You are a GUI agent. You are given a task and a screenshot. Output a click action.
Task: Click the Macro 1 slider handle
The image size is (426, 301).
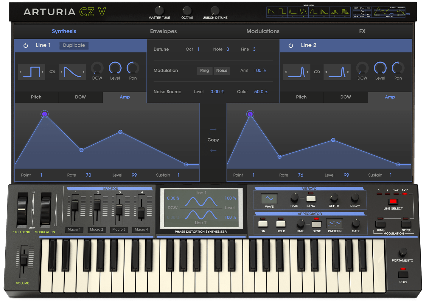(75, 206)
